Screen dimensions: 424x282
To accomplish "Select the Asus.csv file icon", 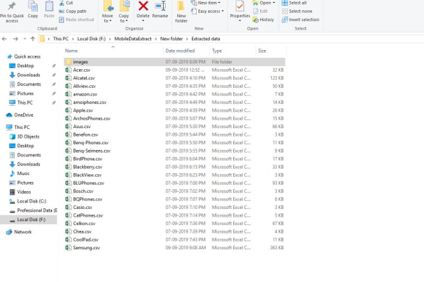I will click(68, 126).
